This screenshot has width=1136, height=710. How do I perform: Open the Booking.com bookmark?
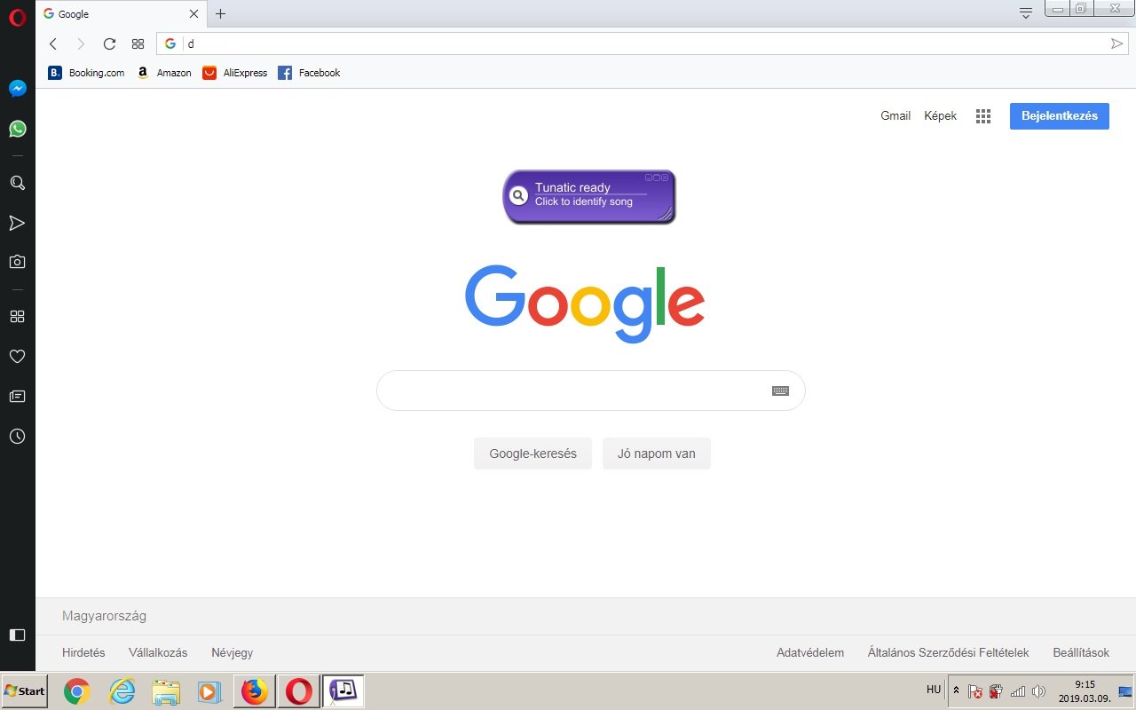(86, 73)
